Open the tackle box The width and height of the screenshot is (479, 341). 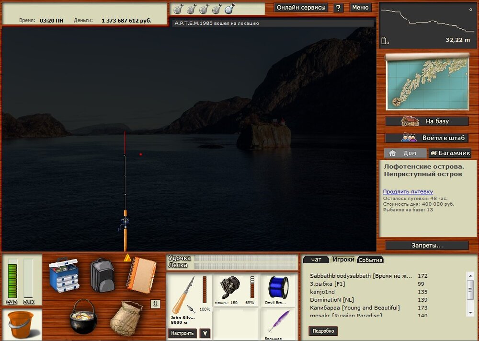pyautogui.click(x=64, y=275)
